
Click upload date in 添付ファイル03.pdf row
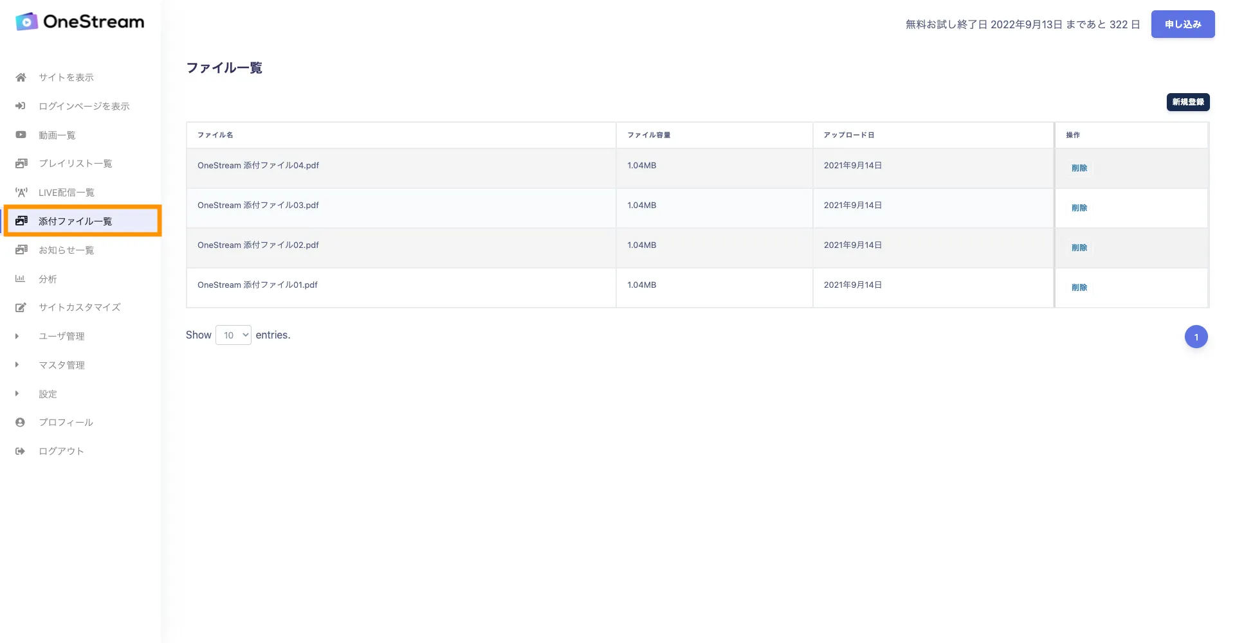(x=853, y=205)
